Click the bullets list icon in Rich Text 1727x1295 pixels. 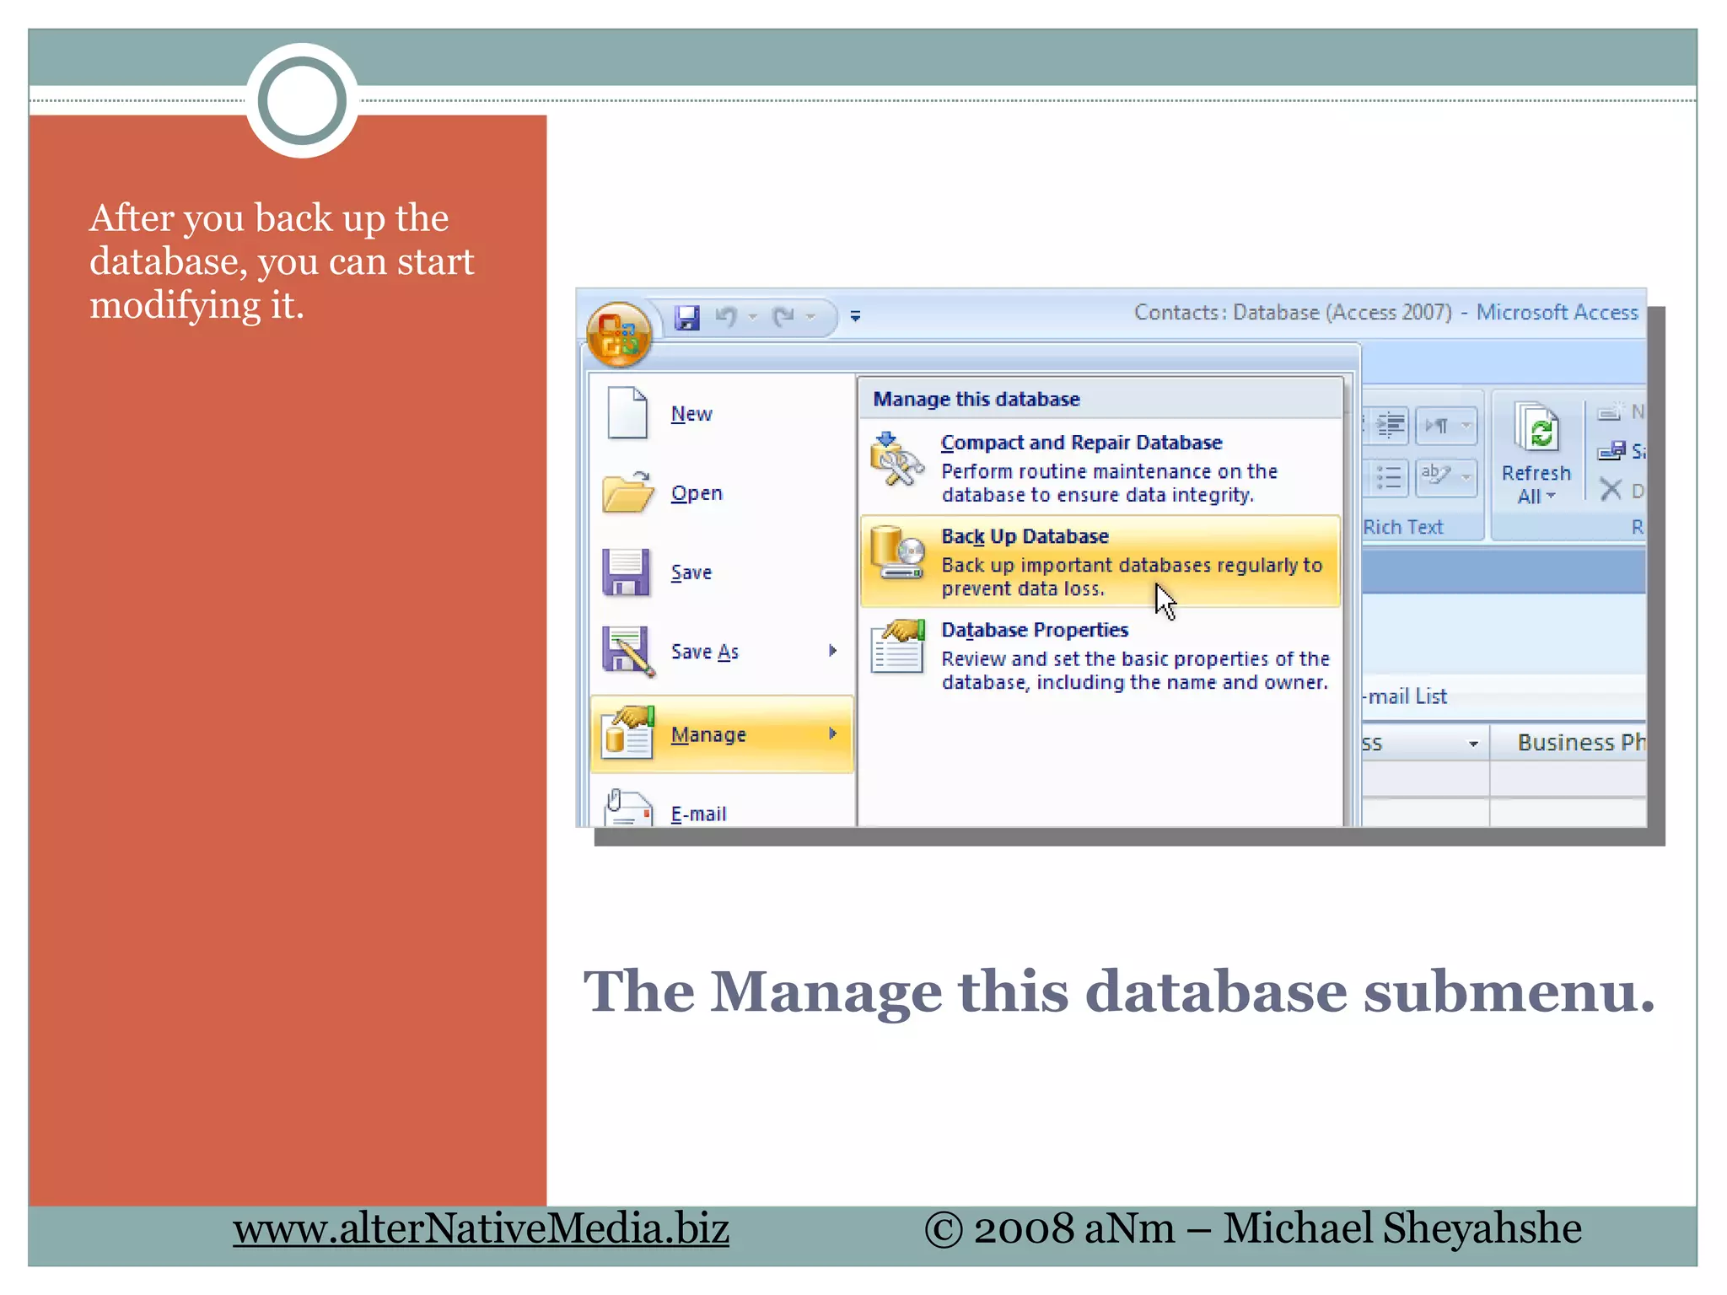[1389, 477]
